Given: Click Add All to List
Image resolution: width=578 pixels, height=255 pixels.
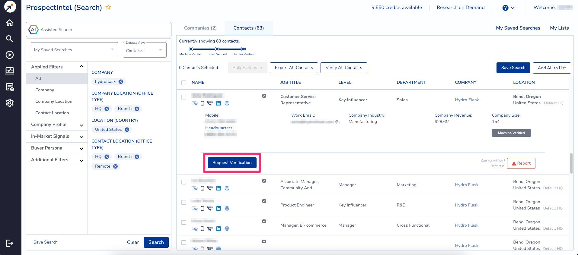Looking at the screenshot, I should 552,68.
